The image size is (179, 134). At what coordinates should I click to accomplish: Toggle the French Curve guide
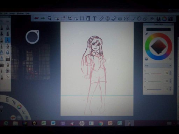114,18
